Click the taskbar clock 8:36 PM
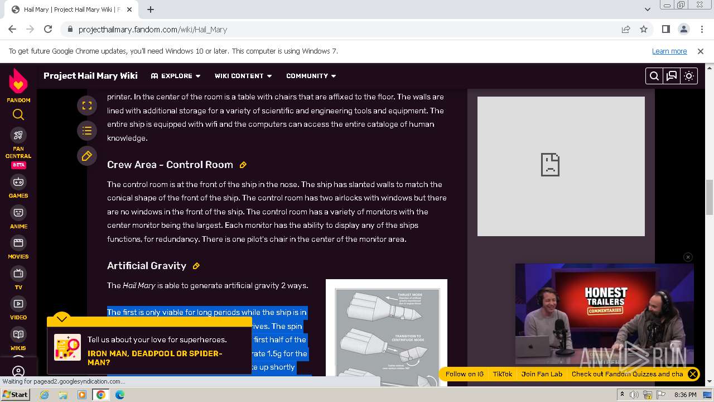The height and width of the screenshot is (402, 714). [x=686, y=395]
